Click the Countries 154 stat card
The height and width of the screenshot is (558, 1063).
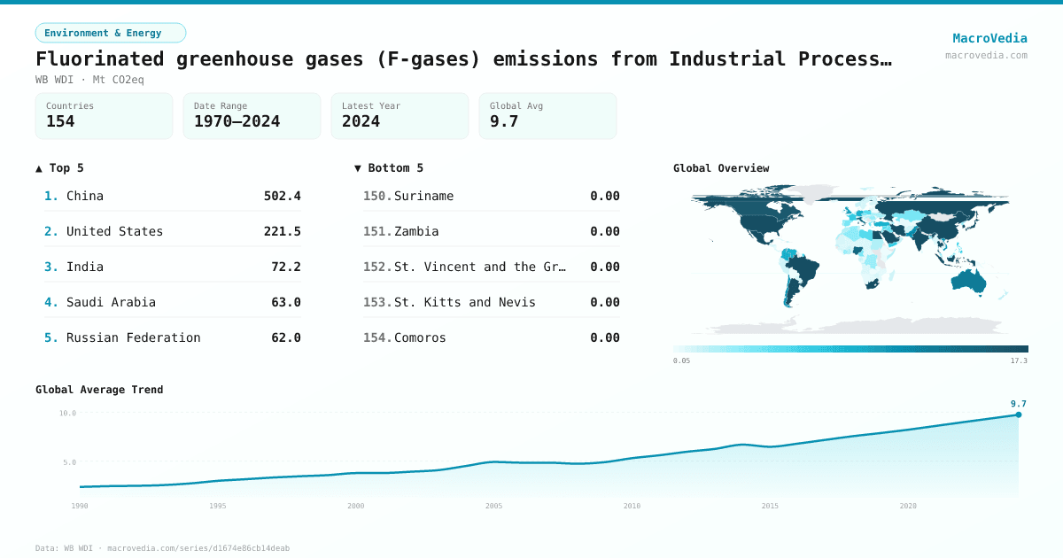point(104,116)
